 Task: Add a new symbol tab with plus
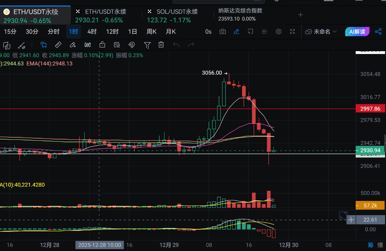click(x=301, y=15)
